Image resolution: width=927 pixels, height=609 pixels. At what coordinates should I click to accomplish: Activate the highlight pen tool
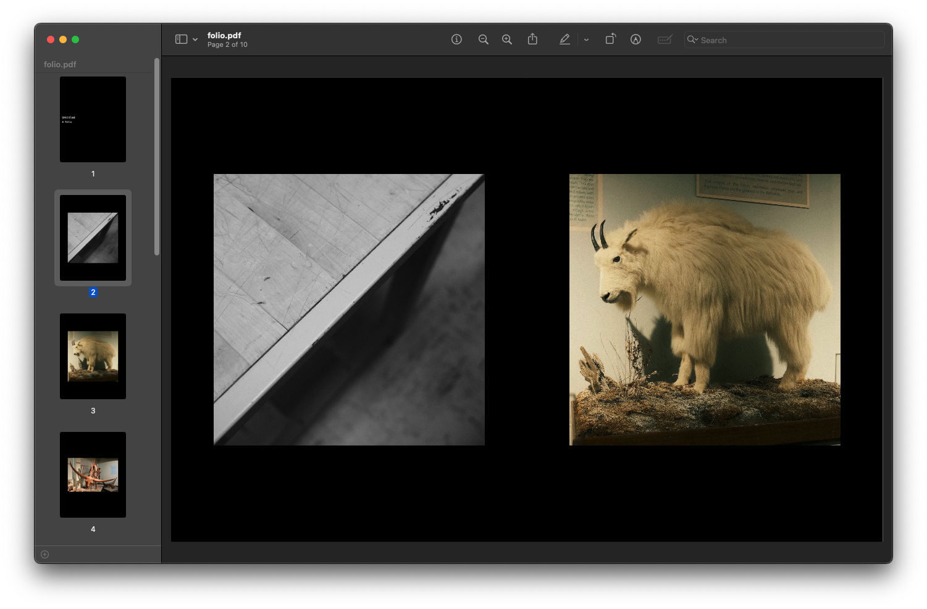coord(564,39)
